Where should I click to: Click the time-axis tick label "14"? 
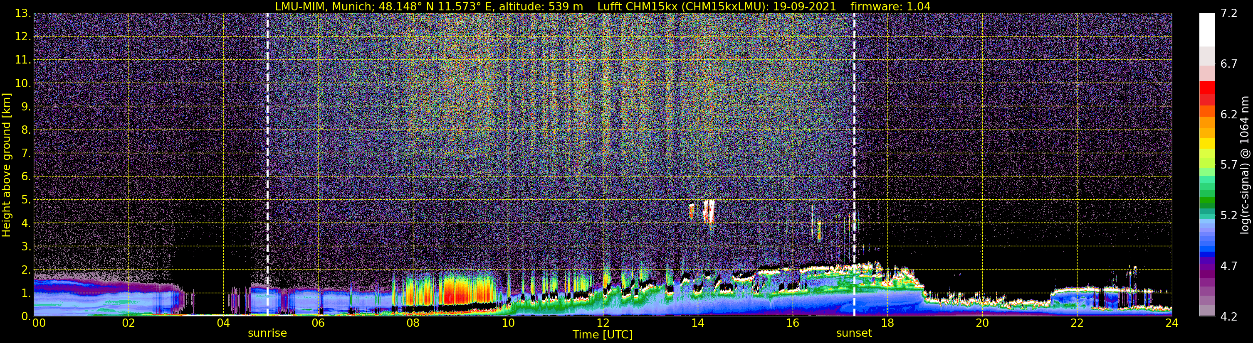[697, 323]
